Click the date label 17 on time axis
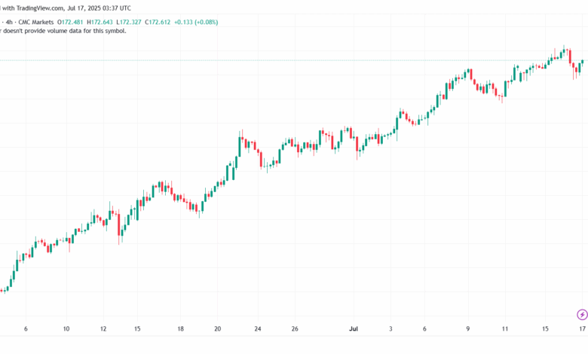The height and width of the screenshot is (354, 588). [x=582, y=329]
